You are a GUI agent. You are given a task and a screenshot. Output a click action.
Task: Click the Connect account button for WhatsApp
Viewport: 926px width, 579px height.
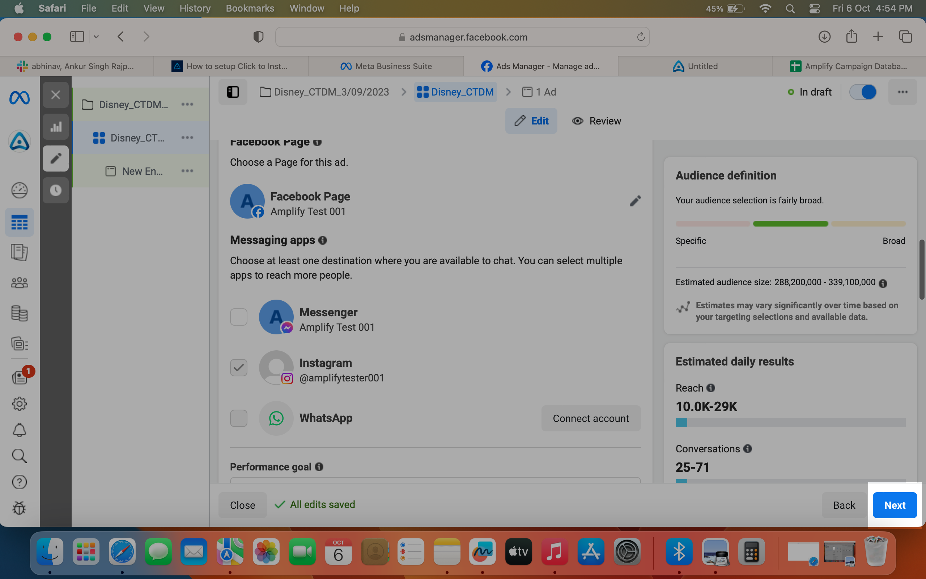coord(591,418)
